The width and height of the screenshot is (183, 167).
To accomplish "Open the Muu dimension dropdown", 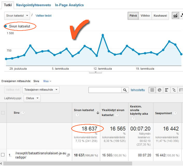I will coord(47,81).
